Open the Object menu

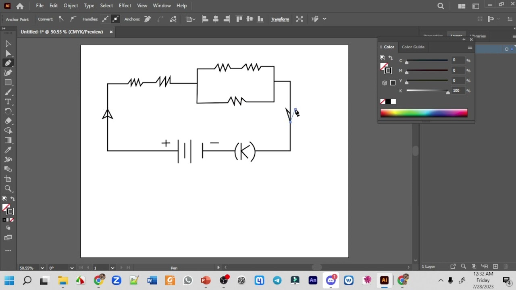pyautogui.click(x=71, y=6)
